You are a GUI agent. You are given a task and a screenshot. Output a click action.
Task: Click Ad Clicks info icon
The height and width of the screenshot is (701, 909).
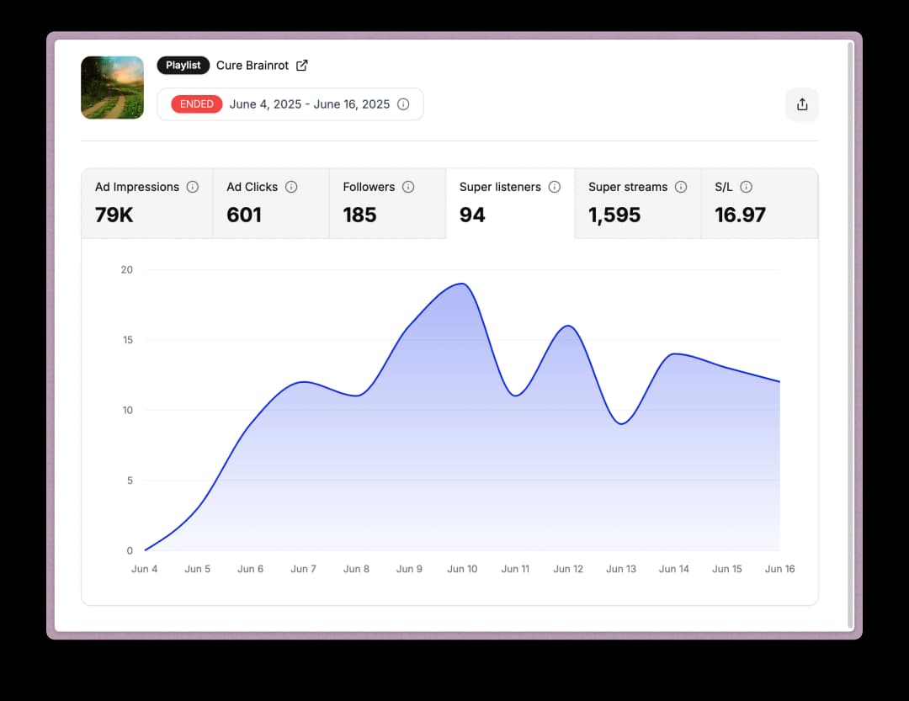click(291, 187)
